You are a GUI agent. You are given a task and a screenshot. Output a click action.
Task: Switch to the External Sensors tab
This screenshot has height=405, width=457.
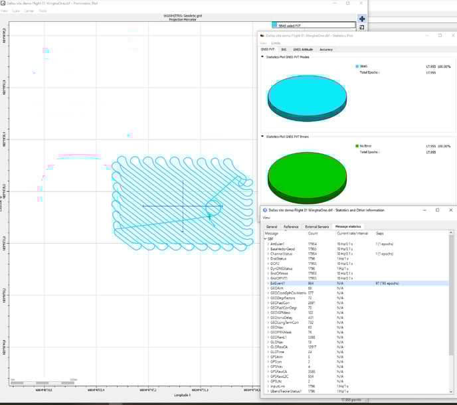tap(317, 226)
